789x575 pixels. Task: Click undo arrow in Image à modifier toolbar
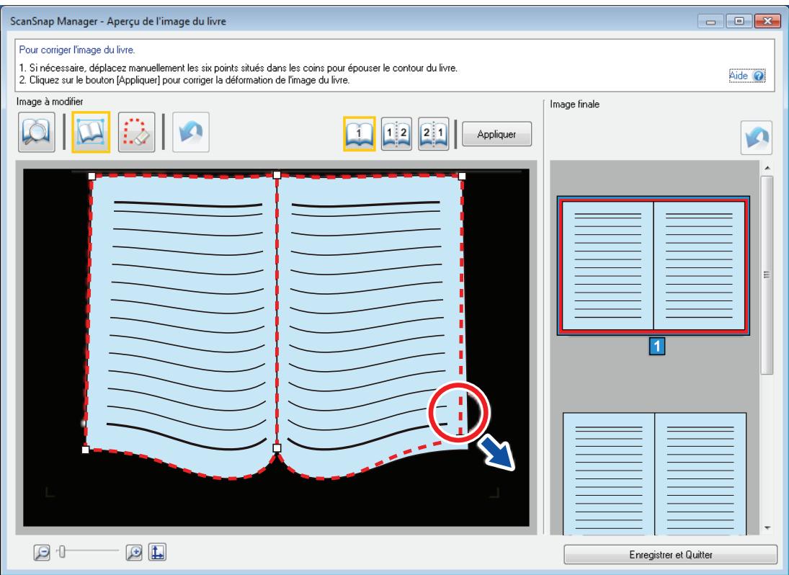(191, 133)
